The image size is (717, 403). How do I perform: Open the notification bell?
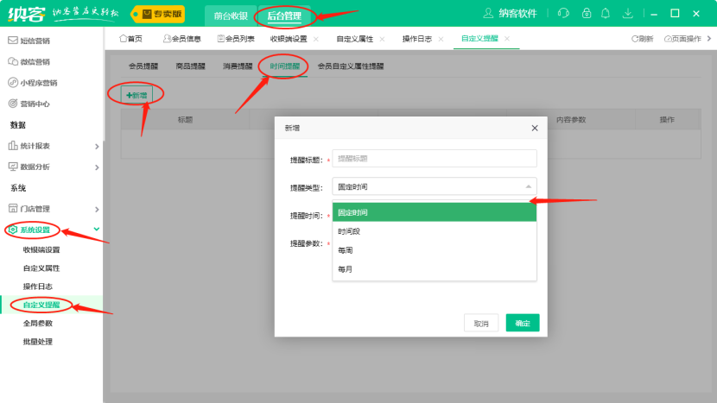click(606, 14)
